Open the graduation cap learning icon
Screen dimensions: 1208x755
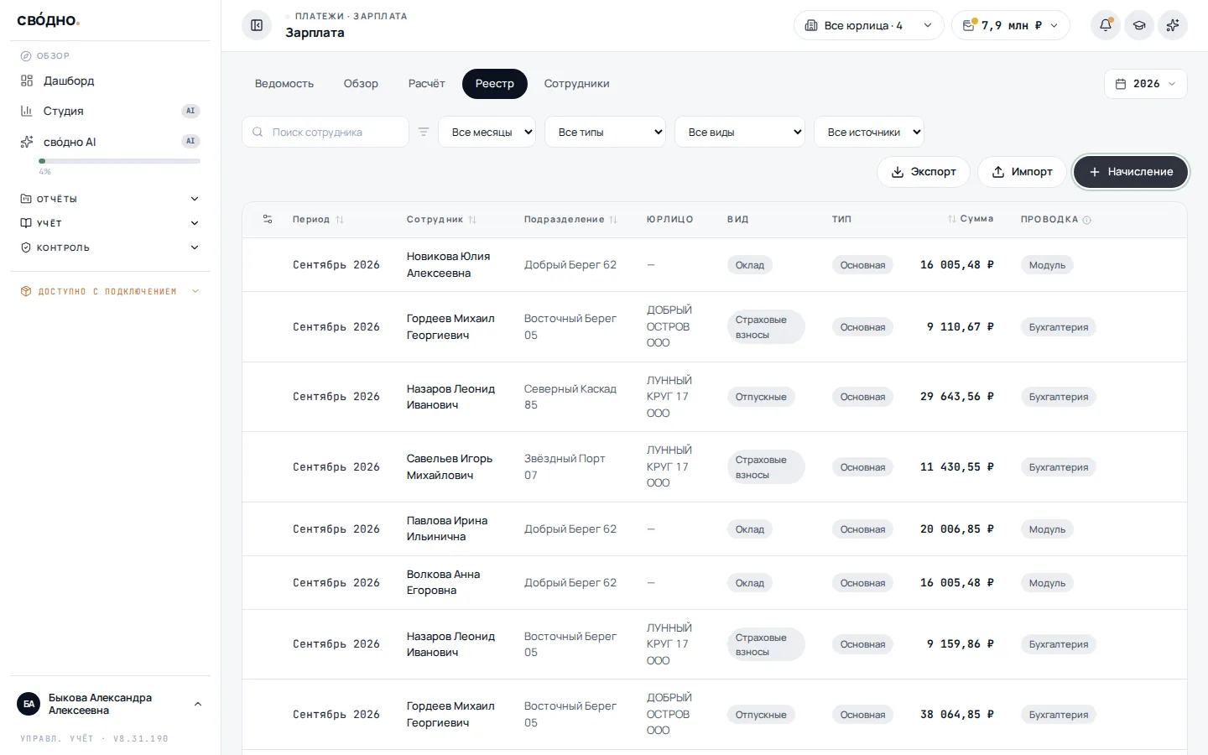(1139, 25)
